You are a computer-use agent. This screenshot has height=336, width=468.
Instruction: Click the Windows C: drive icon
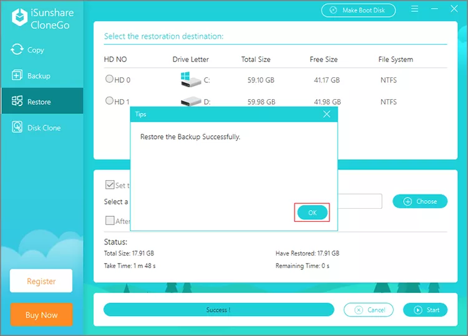coord(190,79)
